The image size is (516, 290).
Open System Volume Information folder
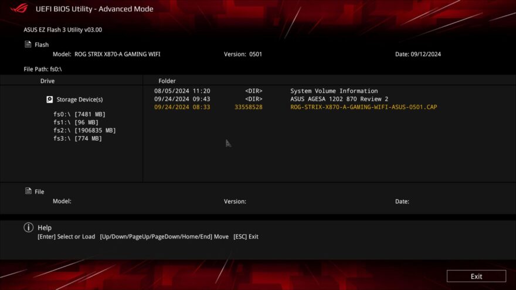point(334,91)
